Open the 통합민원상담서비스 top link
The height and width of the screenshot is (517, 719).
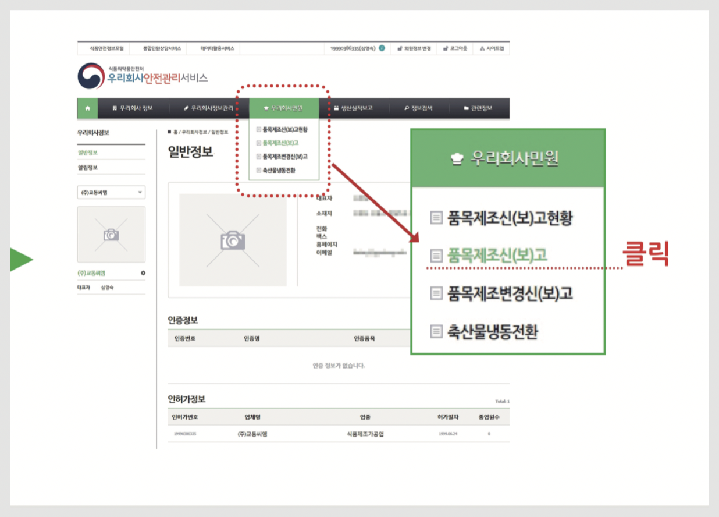click(x=162, y=49)
